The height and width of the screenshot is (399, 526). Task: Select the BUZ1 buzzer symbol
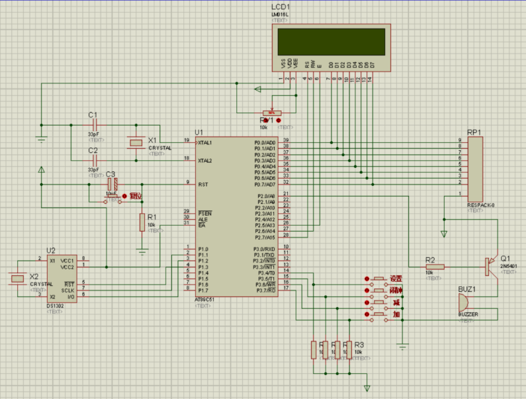pyautogui.click(x=463, y=302)
